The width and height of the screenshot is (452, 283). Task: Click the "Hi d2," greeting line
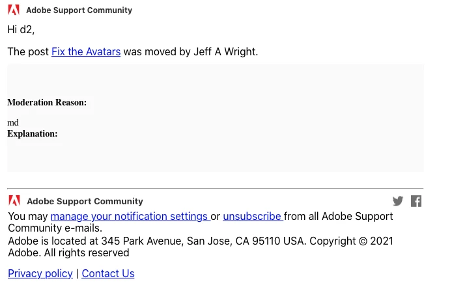21,29
